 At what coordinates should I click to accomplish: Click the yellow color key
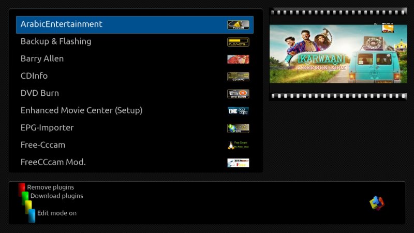click(x=28, y=207)
